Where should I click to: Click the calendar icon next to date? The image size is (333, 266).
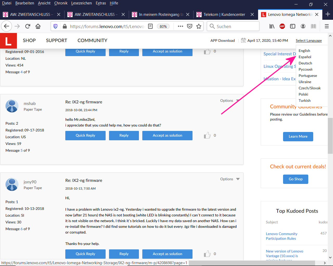(244, 40)
